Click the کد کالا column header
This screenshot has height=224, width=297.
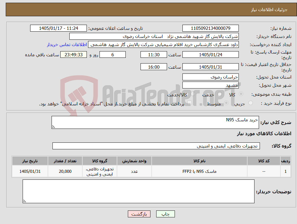264,161
